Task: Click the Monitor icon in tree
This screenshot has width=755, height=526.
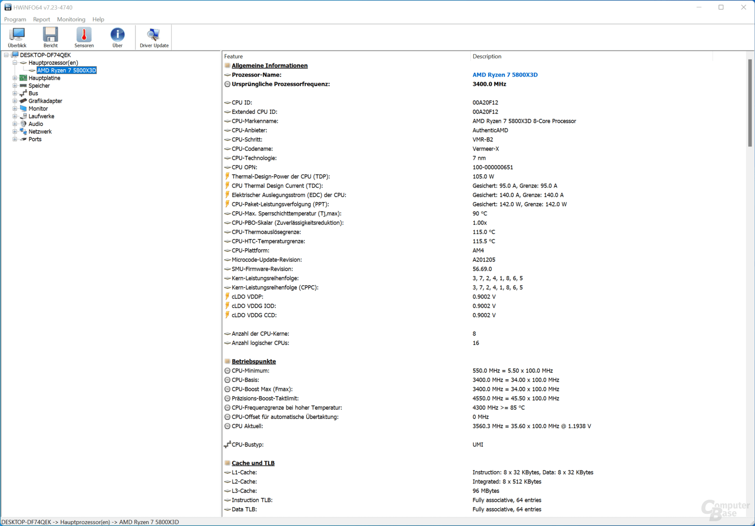Action: (23, 109)
